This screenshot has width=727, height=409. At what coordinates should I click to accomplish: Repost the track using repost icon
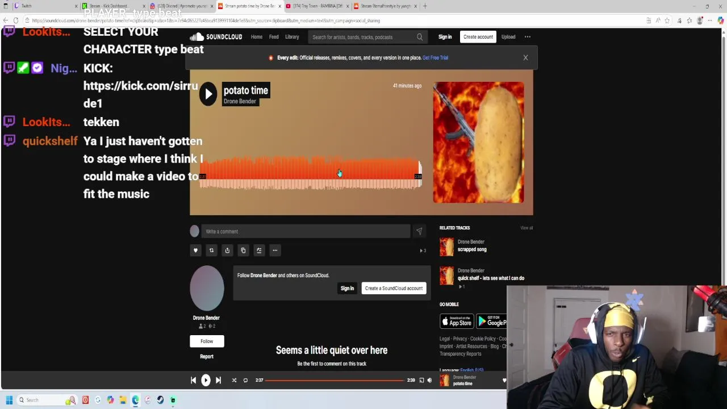coord(211,251)
